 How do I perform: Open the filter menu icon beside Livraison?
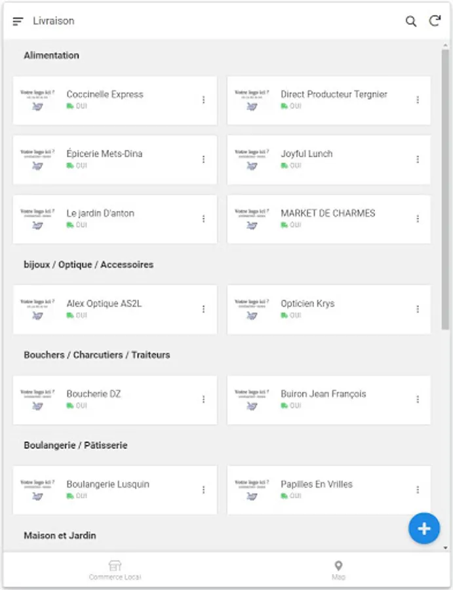click(x=18, y=22)
